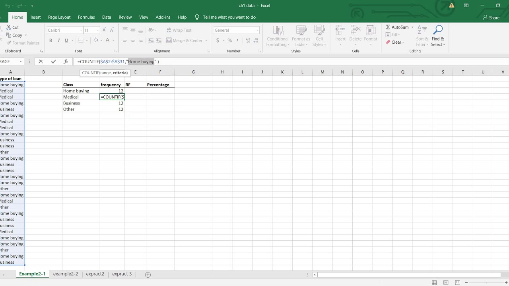Screen dimensions: 509x286
Task: Open the font size dropdown
Action: 98,30
